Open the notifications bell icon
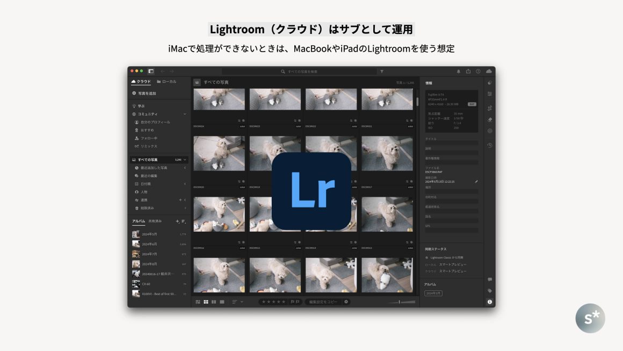 tap(459, 71)
